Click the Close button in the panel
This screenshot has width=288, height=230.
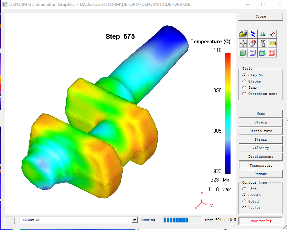pyautogui.click(x=260, y=17)
